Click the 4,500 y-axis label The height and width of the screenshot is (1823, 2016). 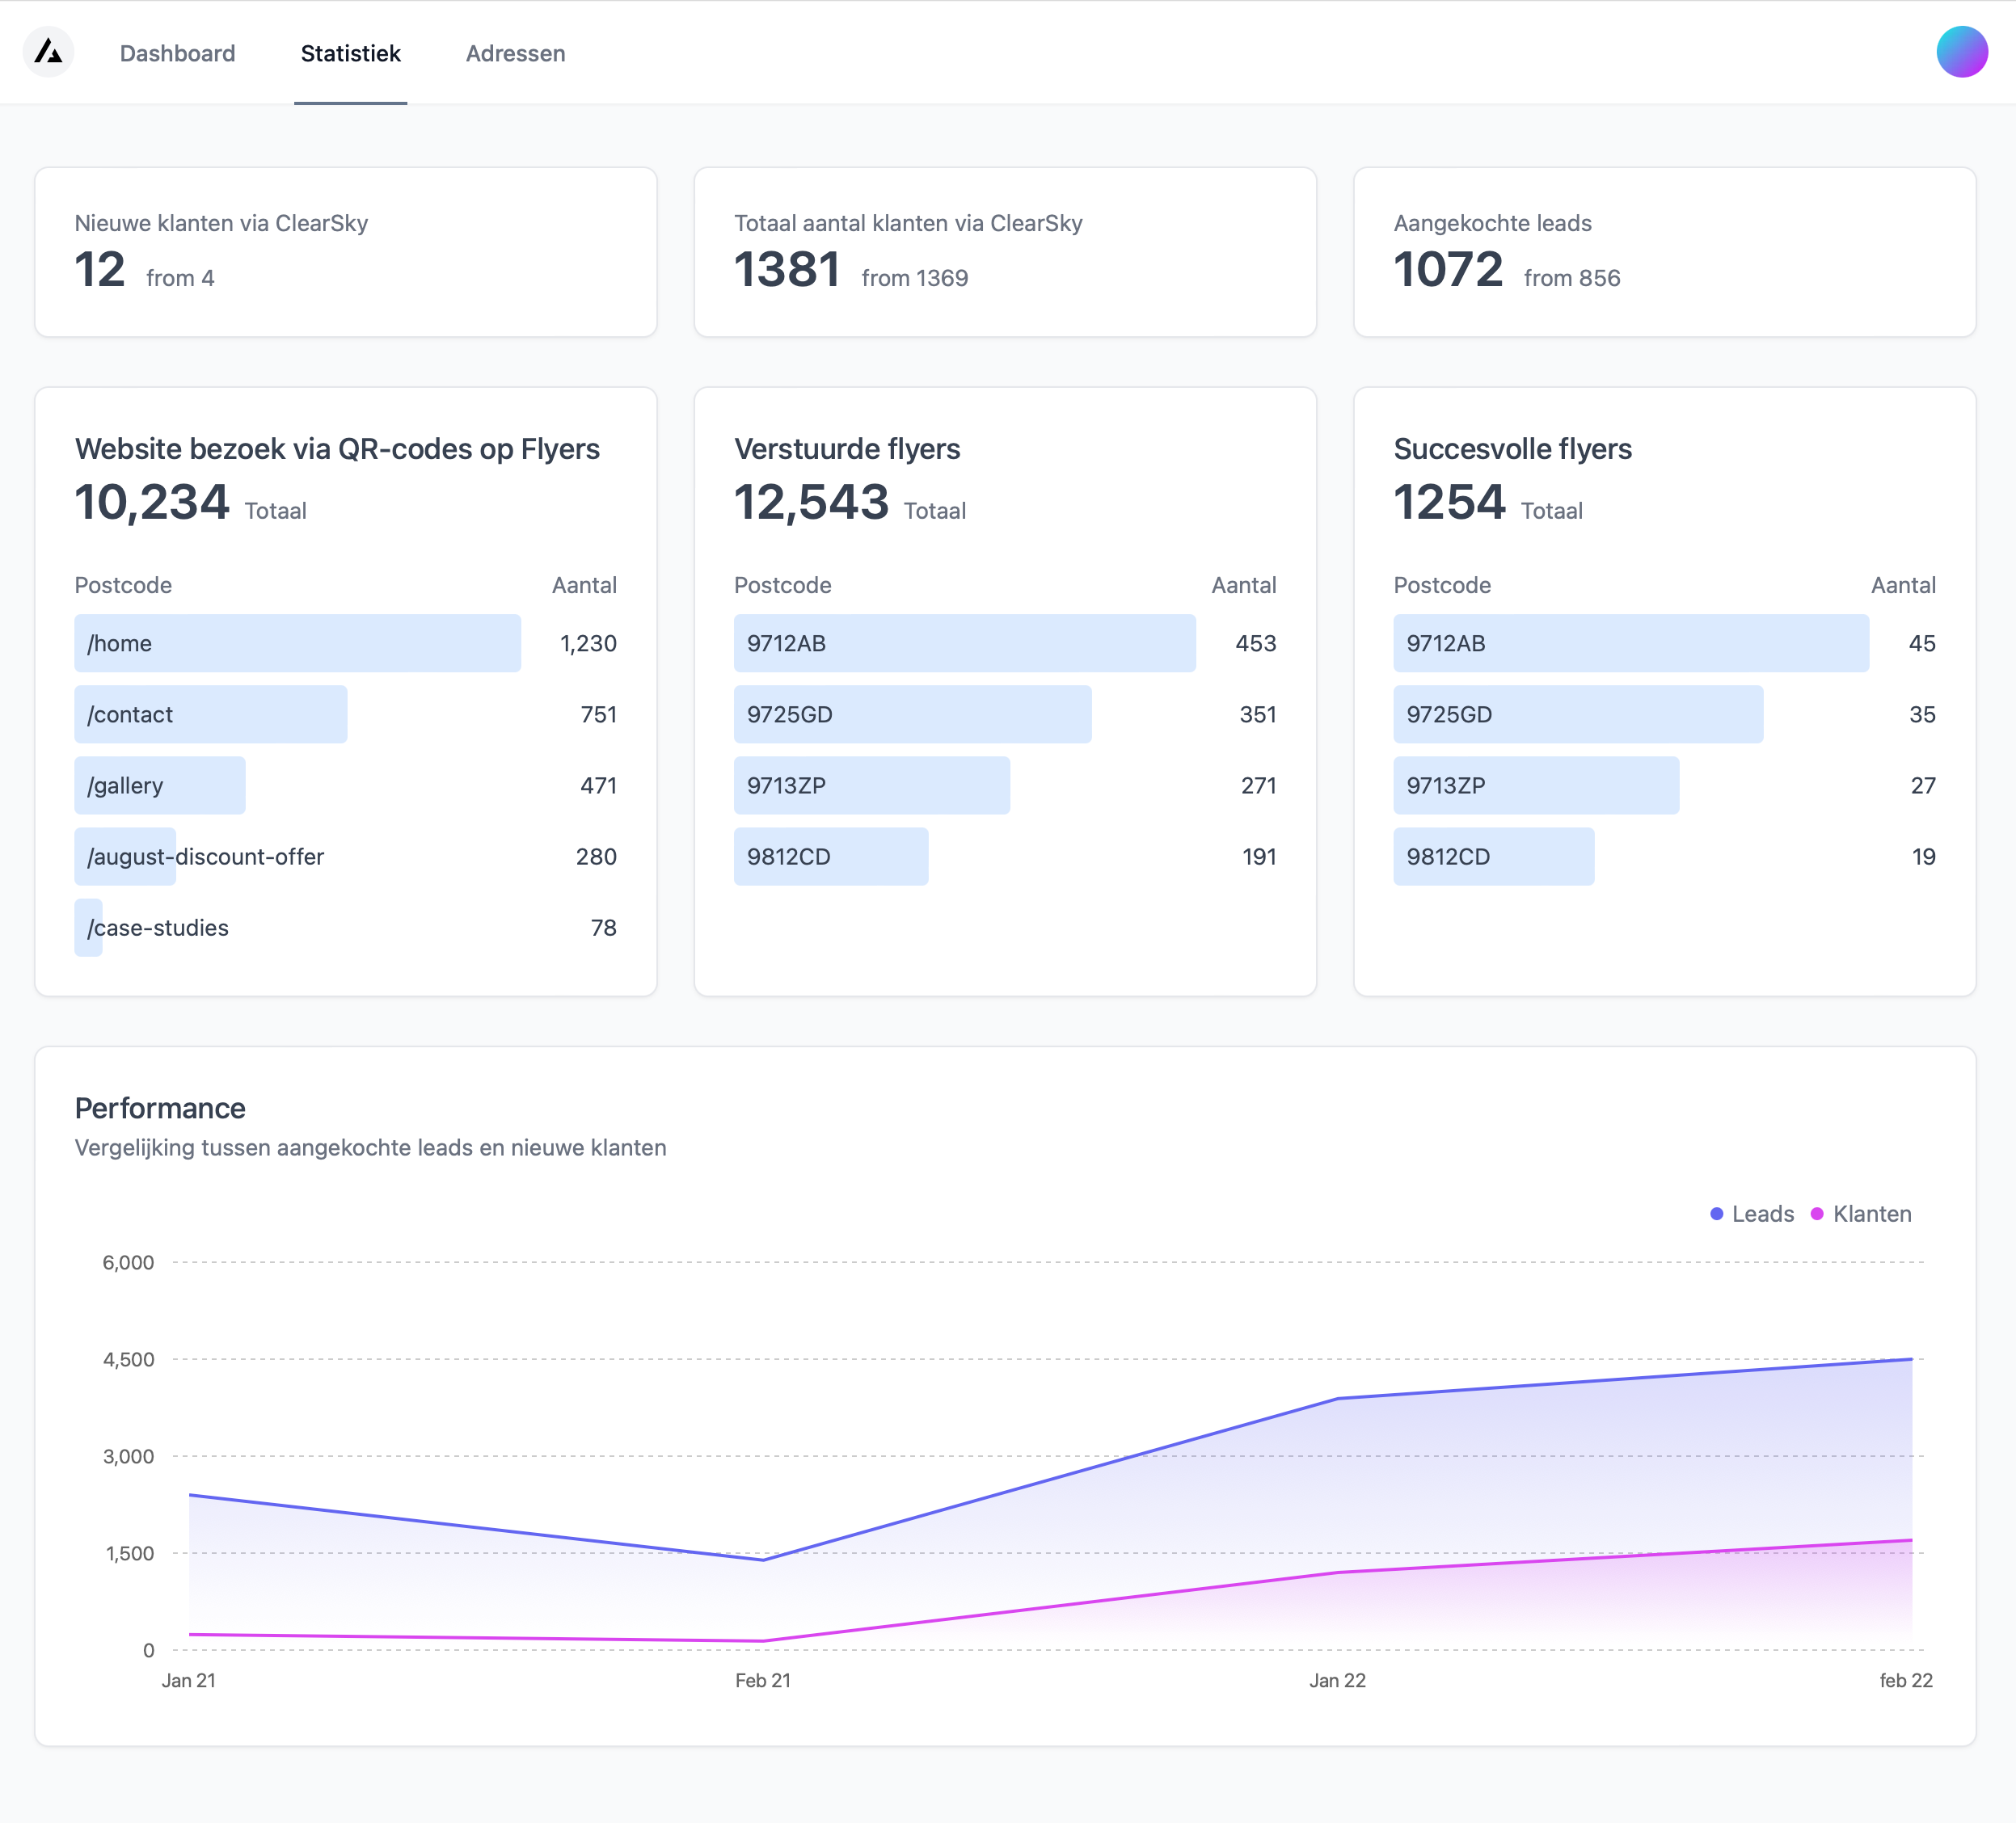[128, 1359]
